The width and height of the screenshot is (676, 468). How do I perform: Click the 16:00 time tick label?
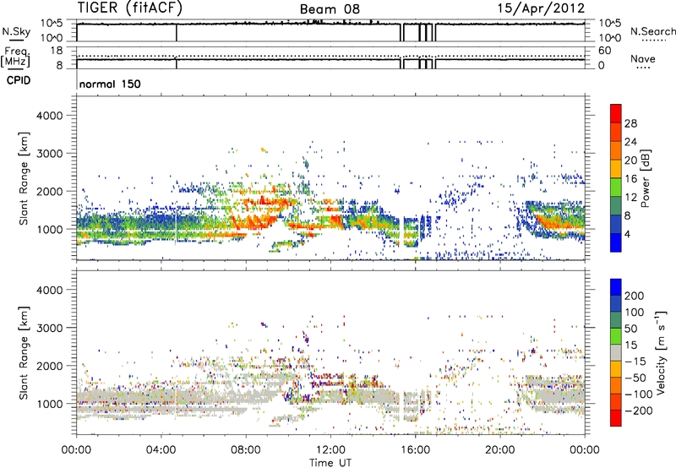pyautogui.click(x=415, y=450)
